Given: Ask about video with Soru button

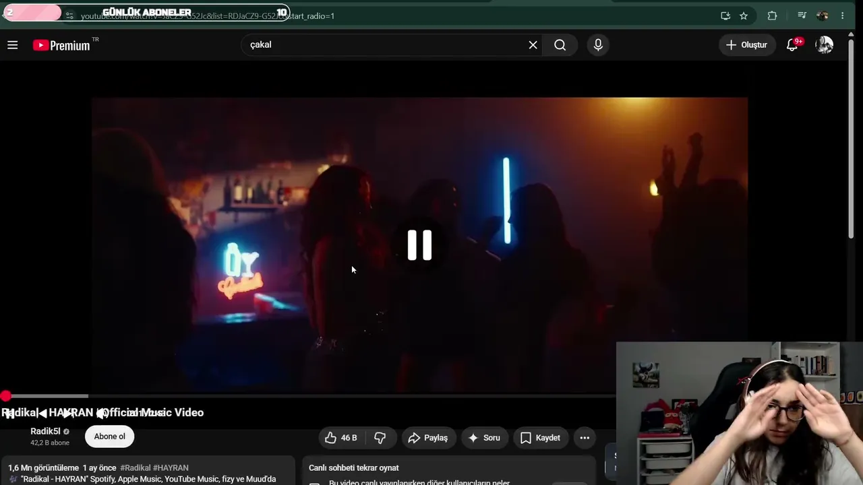Looking at the screenshot, I should point(485,438).
